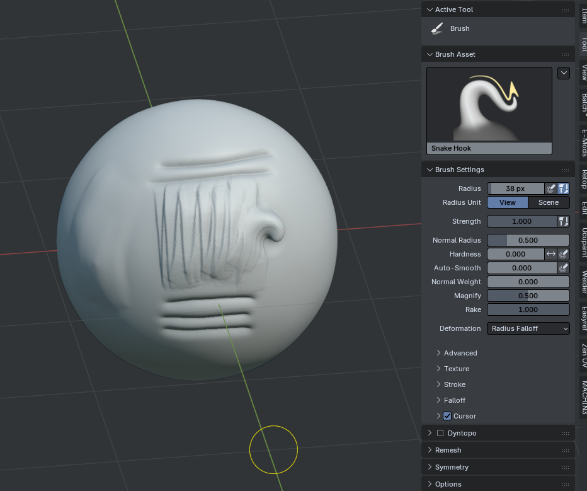Open the Zen UV sidebar tab

click(x=584, y=356)
